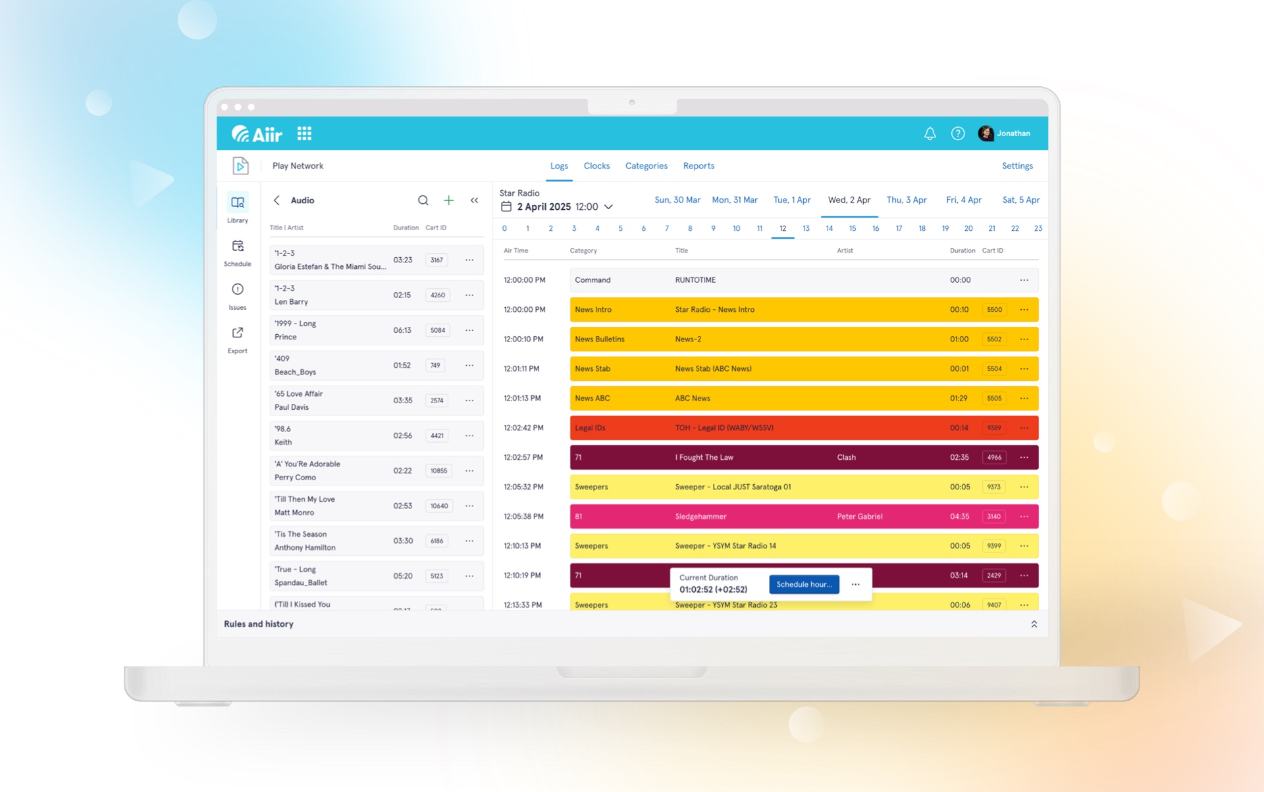This screenshot has width=1264, height=792.
Task: Open options for RUNTOTIME command row
Action: point(1024,280)
